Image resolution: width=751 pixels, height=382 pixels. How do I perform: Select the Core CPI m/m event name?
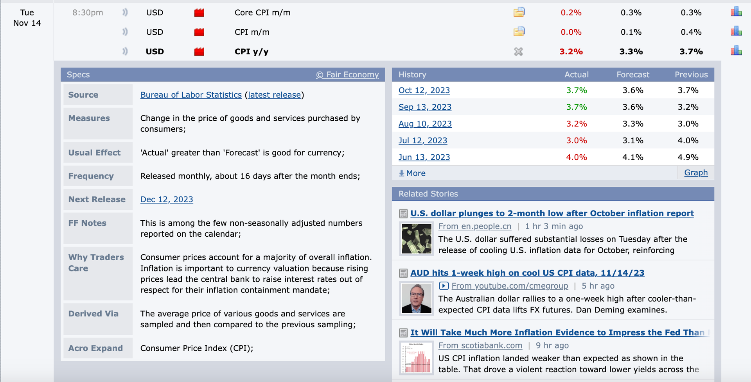262,12
